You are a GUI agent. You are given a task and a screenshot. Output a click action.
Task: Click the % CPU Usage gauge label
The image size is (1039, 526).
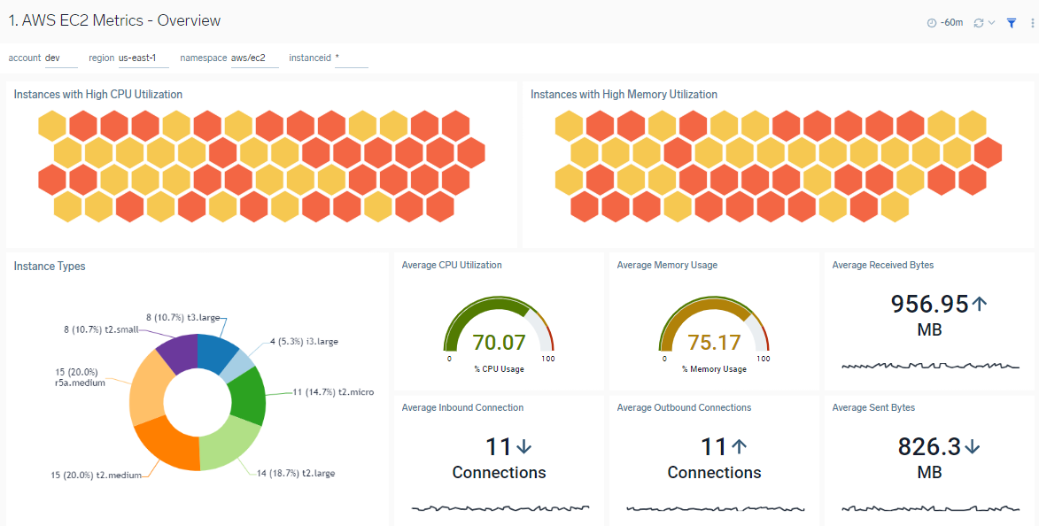coord(499,369)
